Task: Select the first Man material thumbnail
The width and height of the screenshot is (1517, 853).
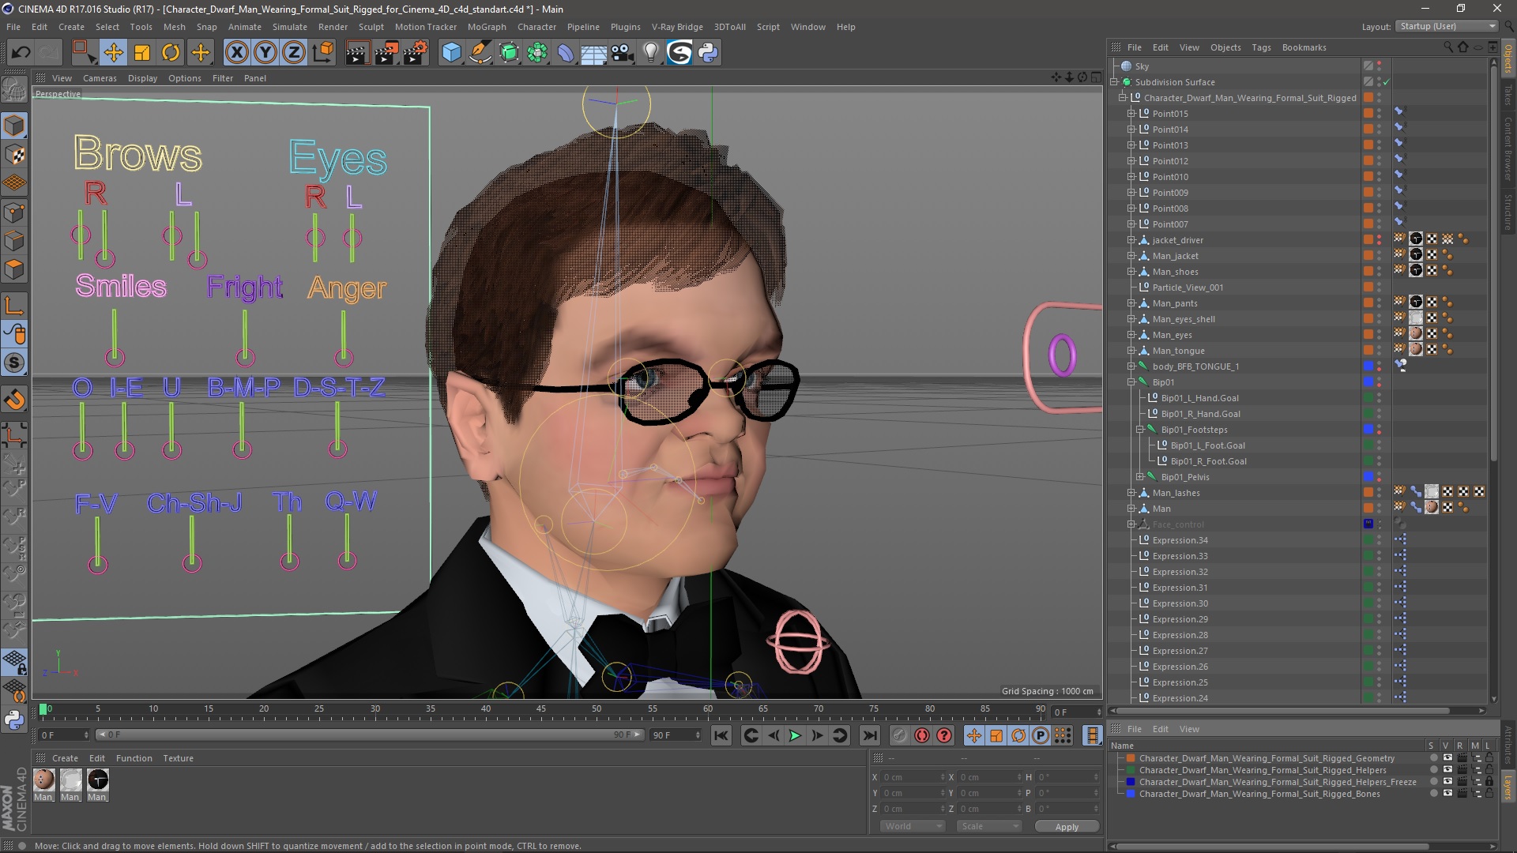Action: (44, 780)
